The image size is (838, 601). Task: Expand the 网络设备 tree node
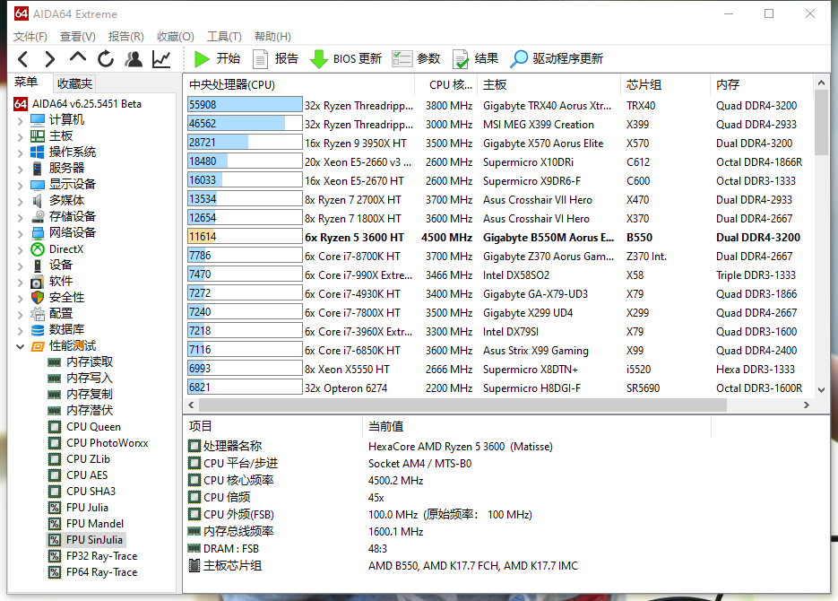coord(20,233)
